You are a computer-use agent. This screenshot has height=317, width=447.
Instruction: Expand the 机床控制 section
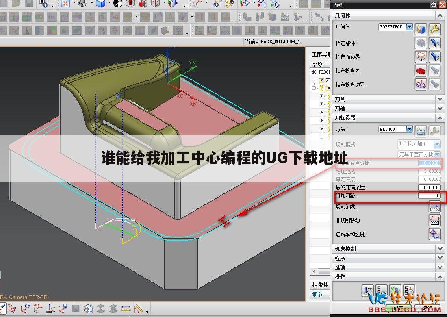click(x=440, y=249)
